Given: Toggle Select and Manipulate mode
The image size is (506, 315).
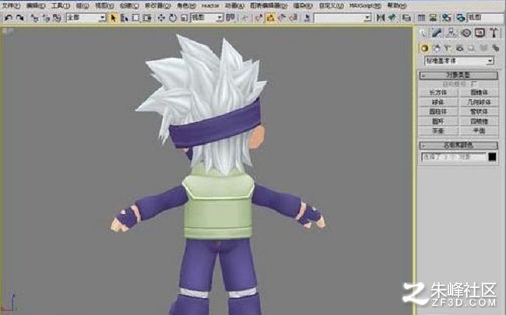Looking at the screenshot, I should (x=245, y=18).
